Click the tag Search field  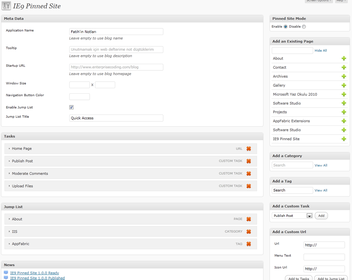(x=292, y=190)
